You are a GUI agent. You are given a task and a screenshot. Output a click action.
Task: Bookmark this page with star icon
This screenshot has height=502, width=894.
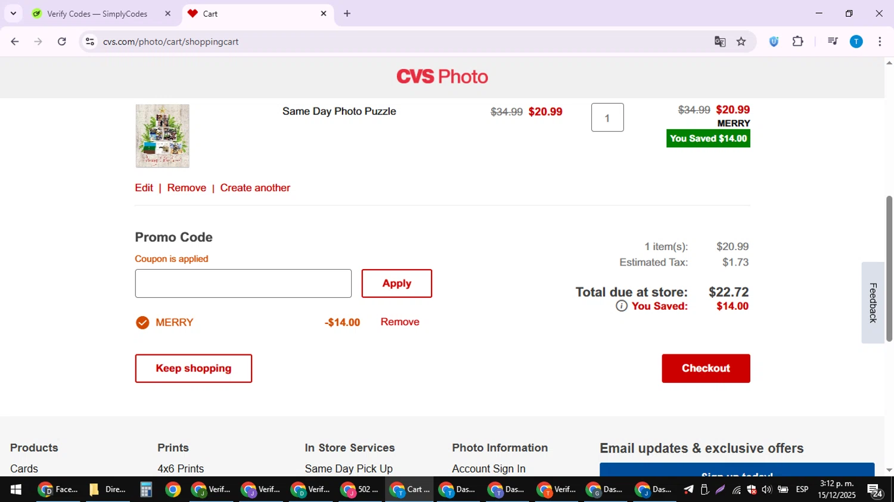coord(741,42)
